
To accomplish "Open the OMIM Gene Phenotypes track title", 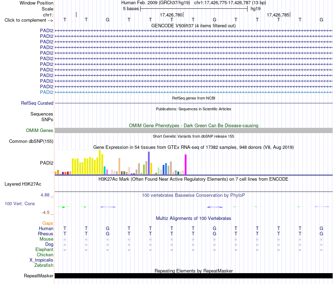I will [x=193, y=126].
